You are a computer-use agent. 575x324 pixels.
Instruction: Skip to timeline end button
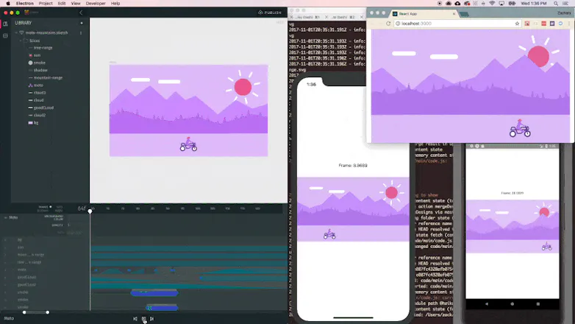(151, 319)
